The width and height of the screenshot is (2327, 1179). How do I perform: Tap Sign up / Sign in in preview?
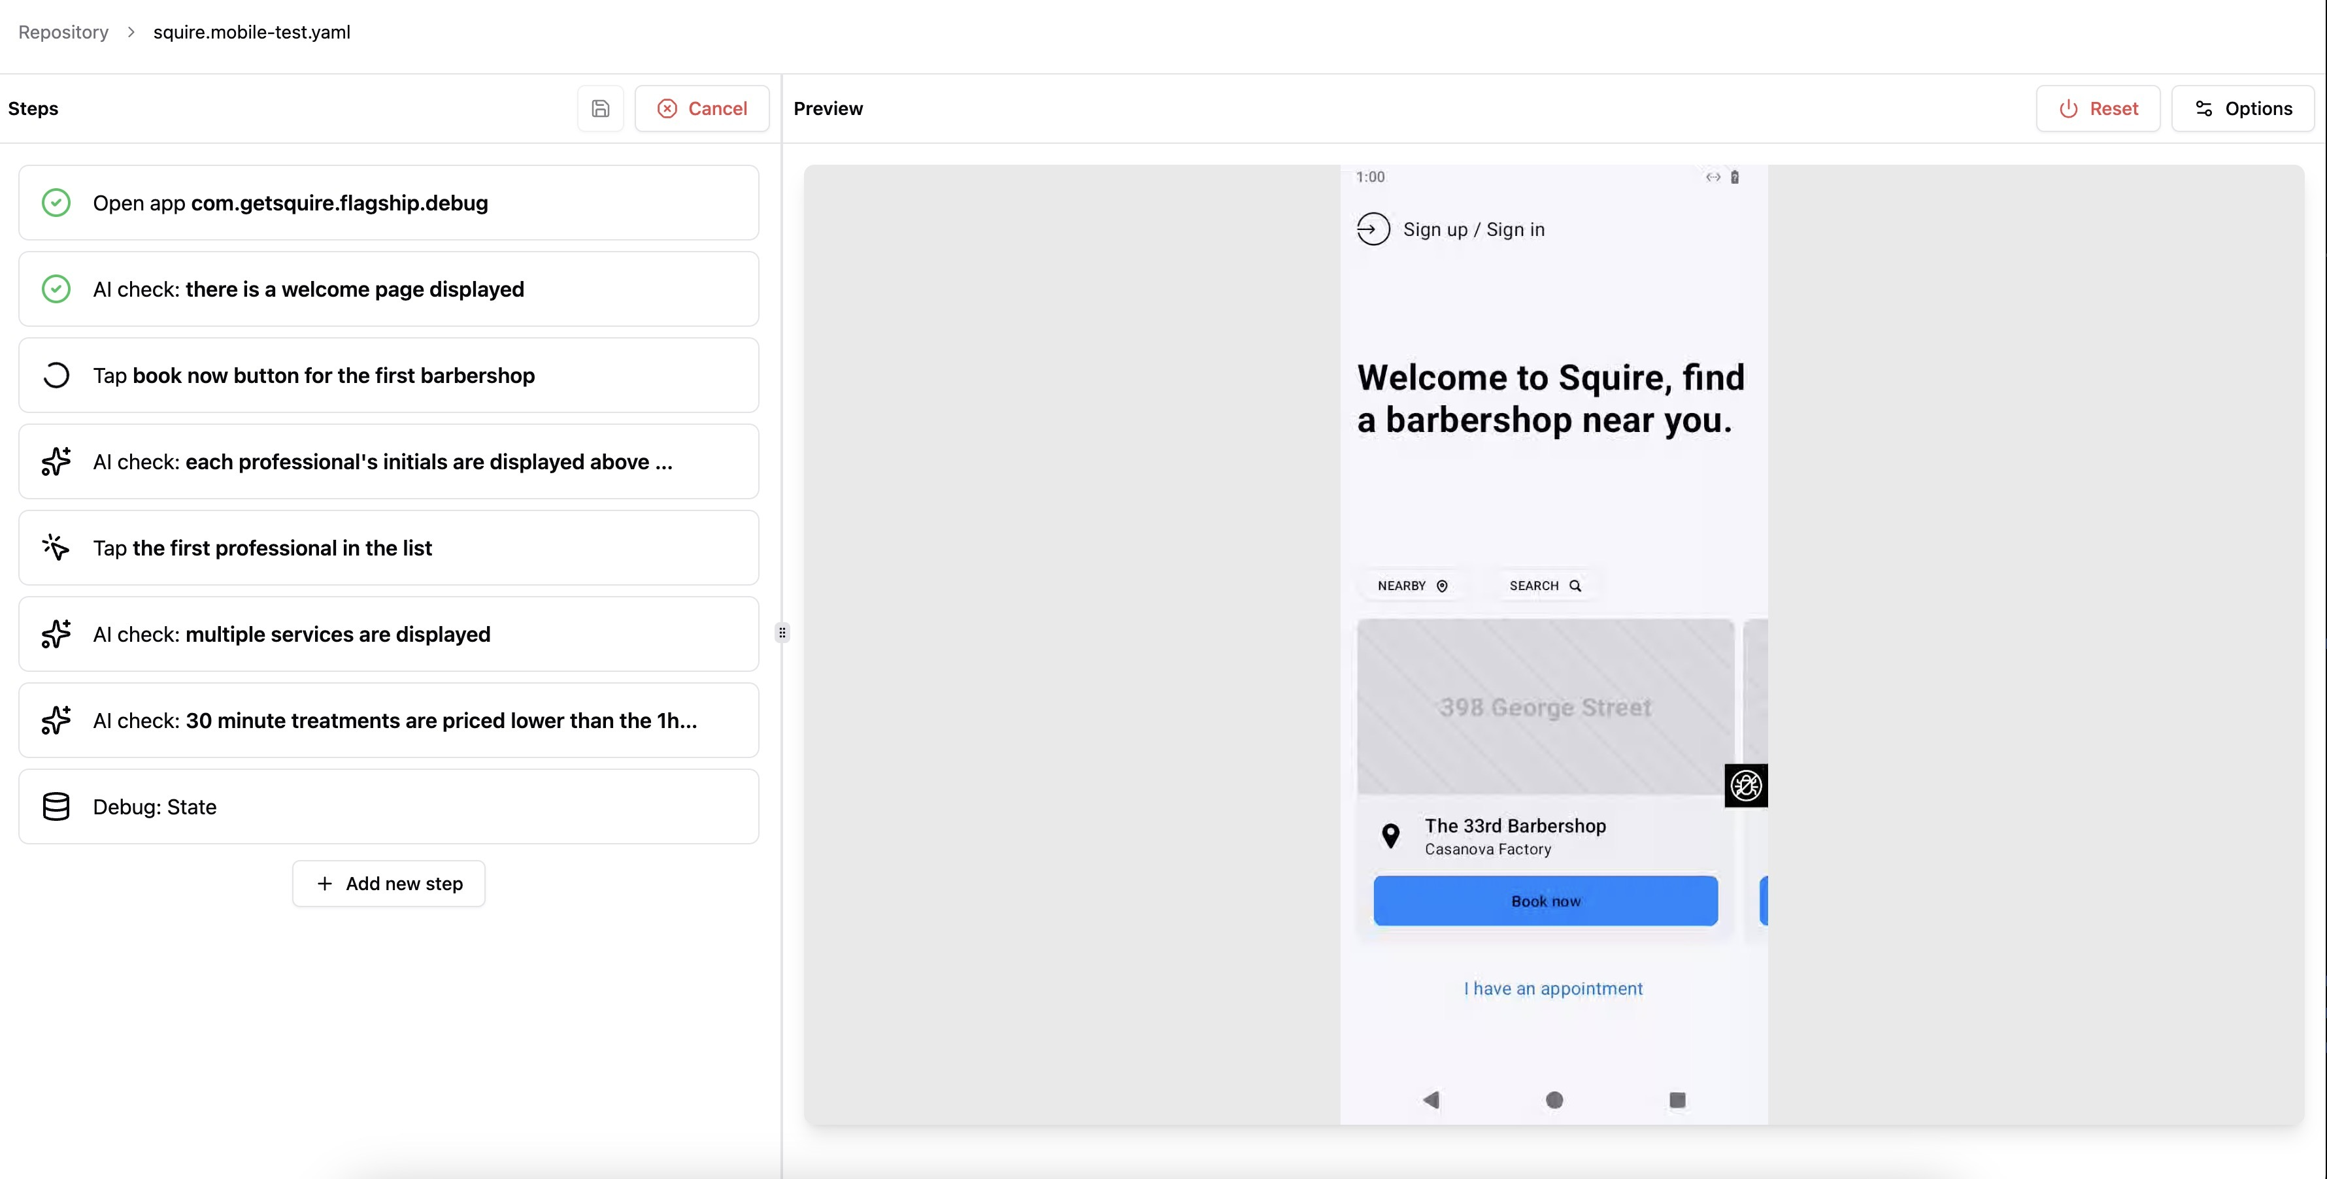(1473, 229)
